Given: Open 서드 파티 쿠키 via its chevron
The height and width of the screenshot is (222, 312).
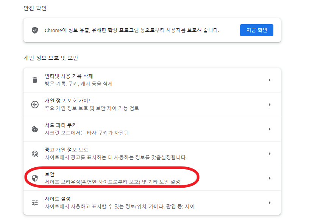Looking at the screenshot, I should click(x=270, y=129).
